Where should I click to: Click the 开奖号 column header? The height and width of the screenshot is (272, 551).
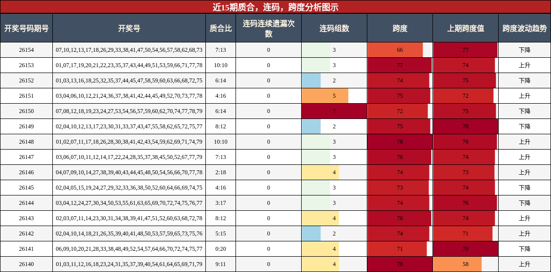coord(129,28)
